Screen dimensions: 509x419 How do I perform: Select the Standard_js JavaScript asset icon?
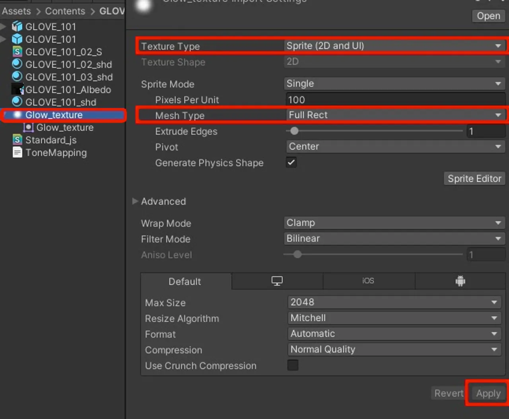17,140
